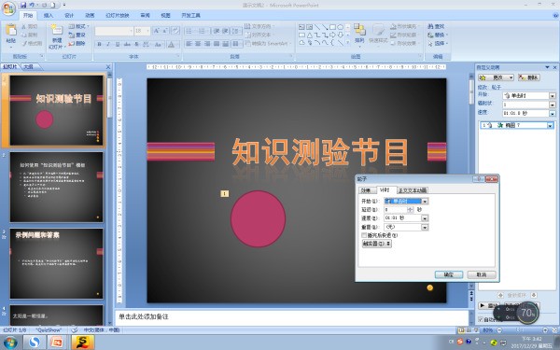Screen dimensions: 560x350
Task: Apply italic formatting with the I icon
Action: tap(108, 44)
